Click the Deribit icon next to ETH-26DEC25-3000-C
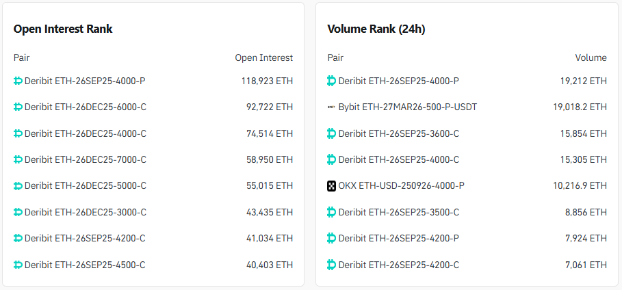Screen dimensions: 622x290 [x=18, y=212]
